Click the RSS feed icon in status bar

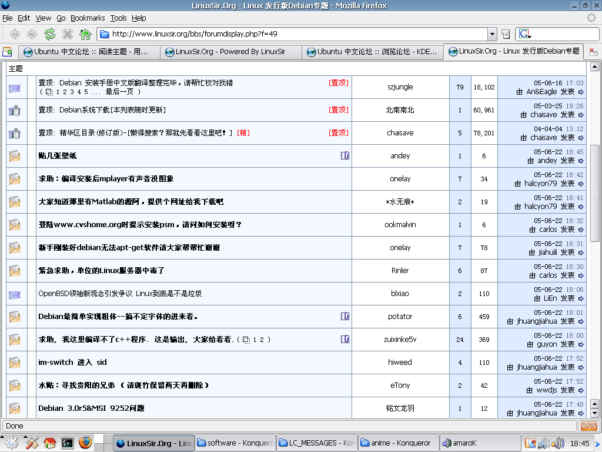click(x=588, y=426)
